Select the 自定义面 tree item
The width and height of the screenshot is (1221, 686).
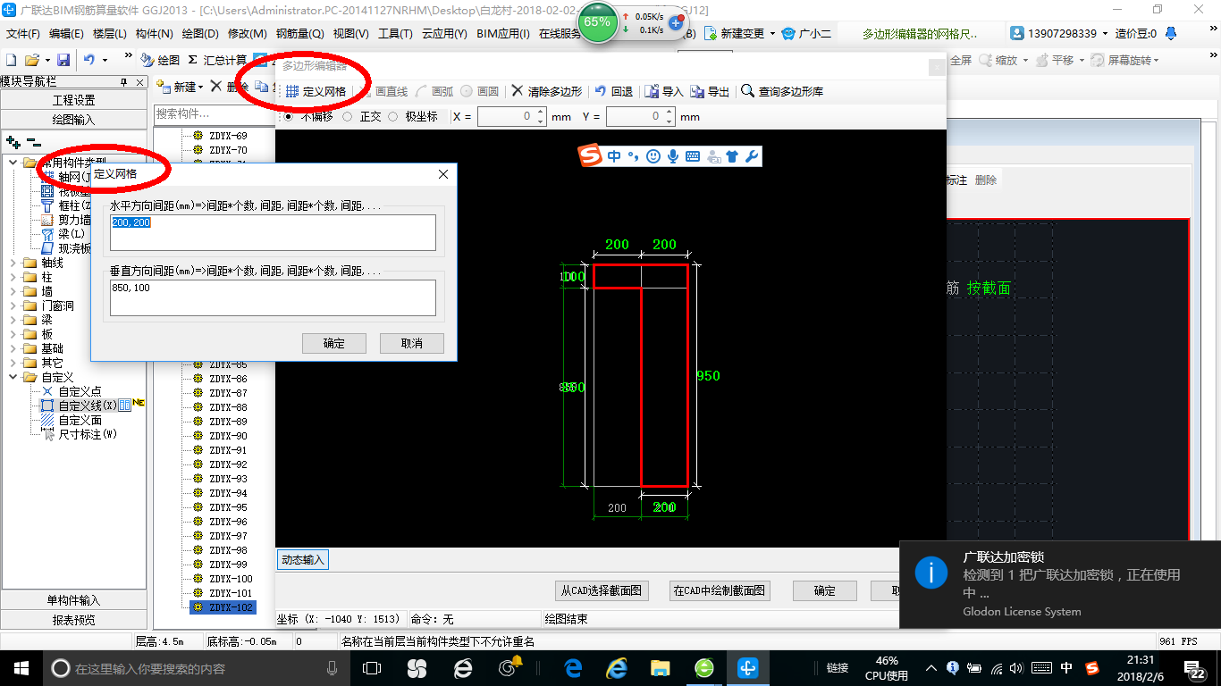pyautogui.click(x=80, y=420)
